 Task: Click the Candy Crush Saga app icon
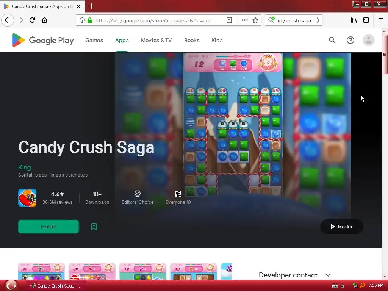(x=27, y=198)
